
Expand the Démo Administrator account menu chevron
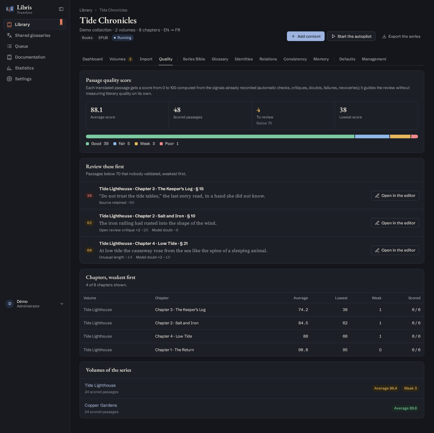click(x=62, y=304)
